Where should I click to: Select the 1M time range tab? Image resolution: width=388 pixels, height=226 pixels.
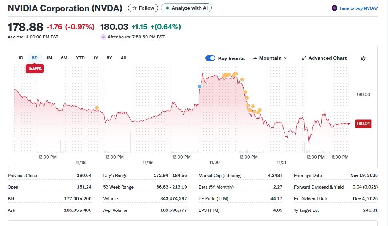tap(49, 58)
